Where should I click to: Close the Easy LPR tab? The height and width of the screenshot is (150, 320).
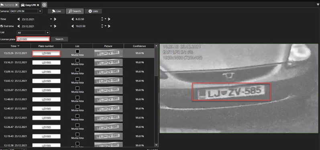click(38, 5)
